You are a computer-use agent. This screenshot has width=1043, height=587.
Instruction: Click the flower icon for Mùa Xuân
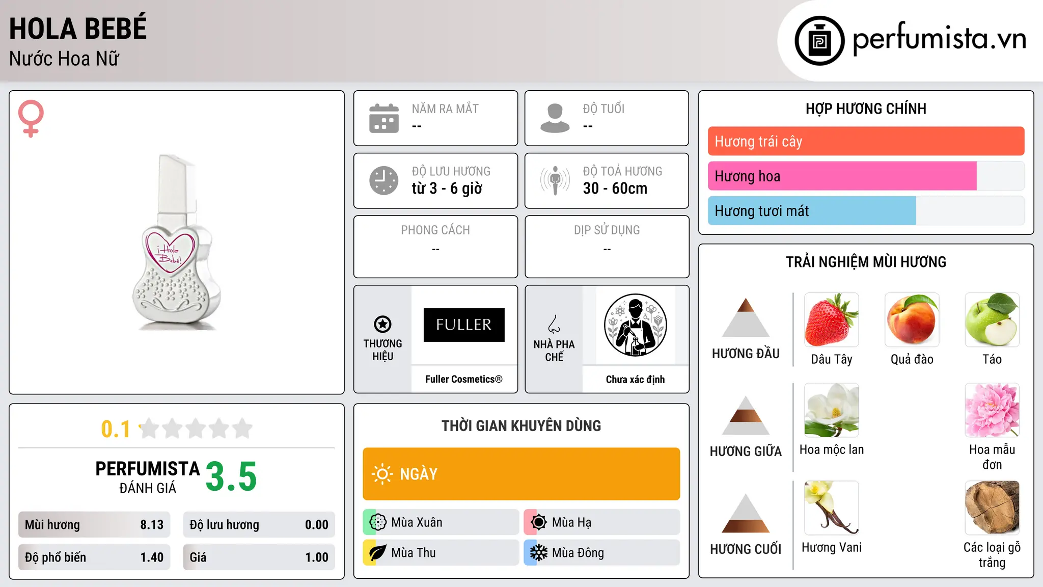click(x=378, y=522)
